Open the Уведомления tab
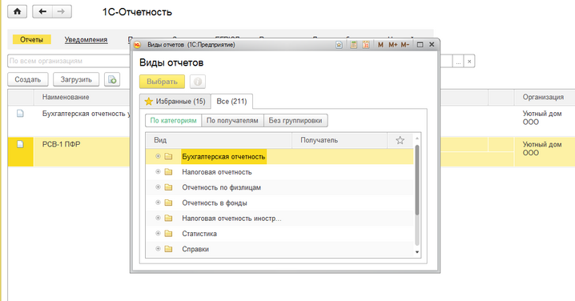Image resolution: width=575 pixels, height=301 pixels. (x=86, y=39)
